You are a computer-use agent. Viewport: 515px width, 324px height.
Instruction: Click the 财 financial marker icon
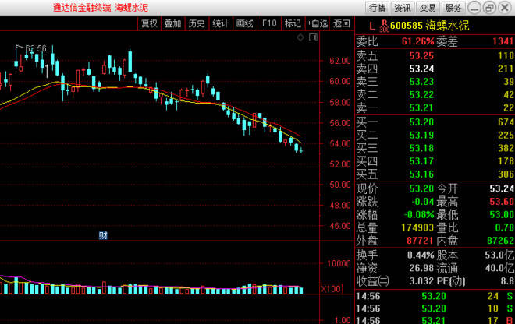(x=102, y=234)
